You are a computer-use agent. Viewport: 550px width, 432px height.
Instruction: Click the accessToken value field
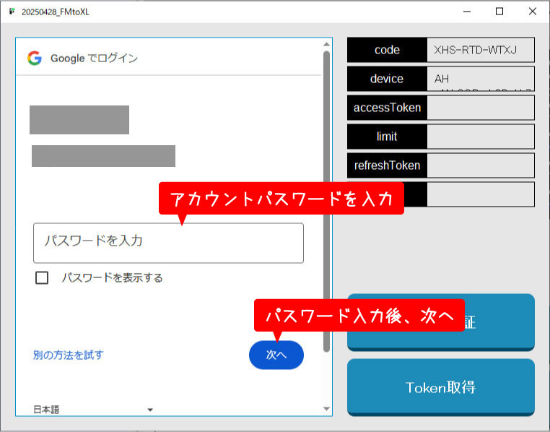[x=481, y=108]
